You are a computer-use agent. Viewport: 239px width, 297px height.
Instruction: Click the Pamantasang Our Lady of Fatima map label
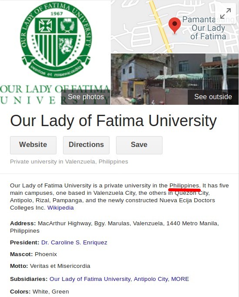[x=208, y=28]
